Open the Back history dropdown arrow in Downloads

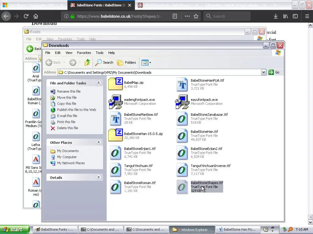click(x=64, y=62)
